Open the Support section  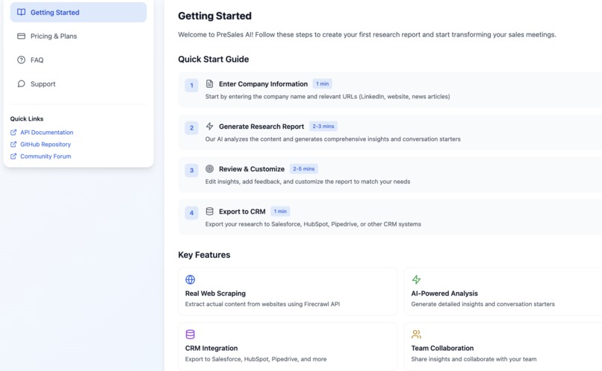coord(78,84)
